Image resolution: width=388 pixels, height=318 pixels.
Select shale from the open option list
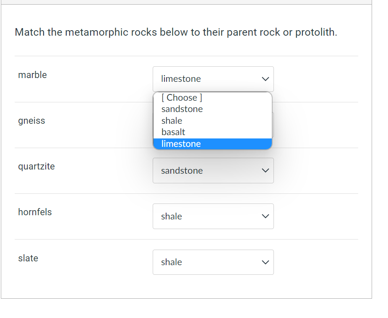(x=171, y=120)
